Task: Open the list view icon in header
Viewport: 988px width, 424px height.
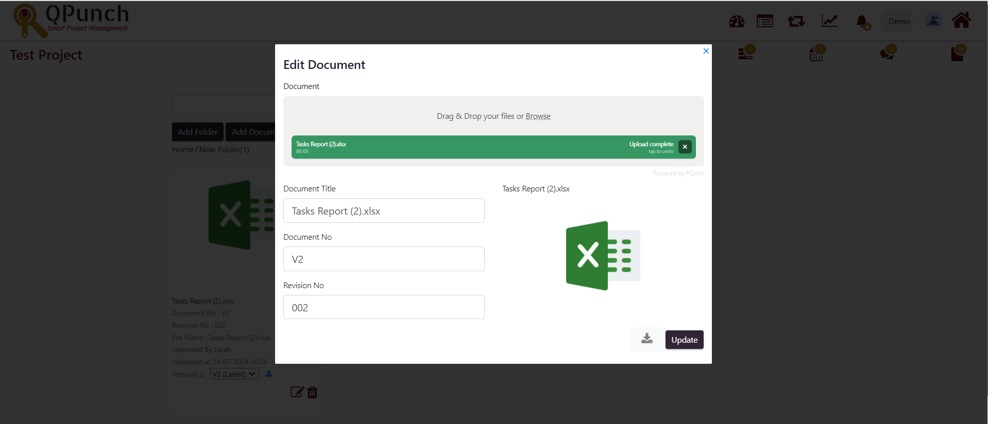Action: 765,21
